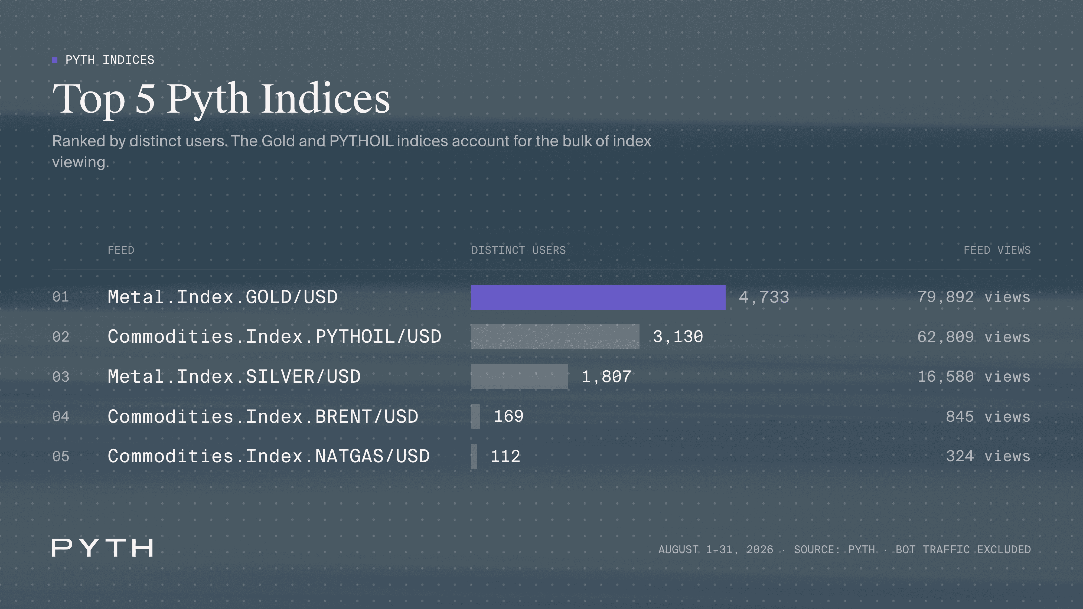Screen dimensions: 1083x609
Task: Click the 169 distinct users value
Action: point(509,417)
